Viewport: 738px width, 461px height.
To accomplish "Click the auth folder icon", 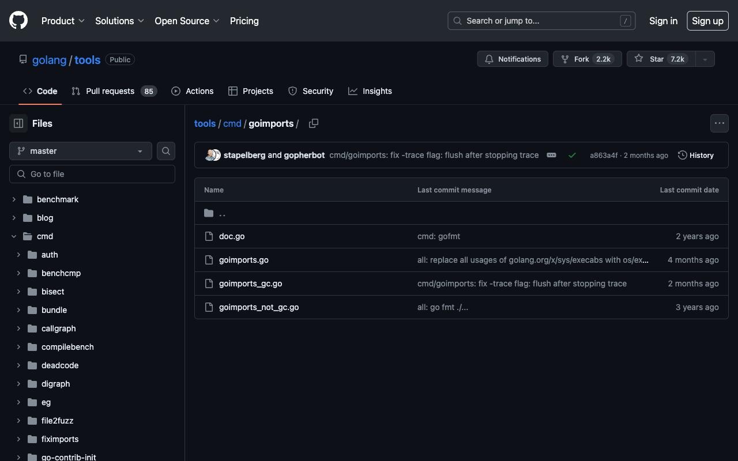I will [x=32, y=255].
